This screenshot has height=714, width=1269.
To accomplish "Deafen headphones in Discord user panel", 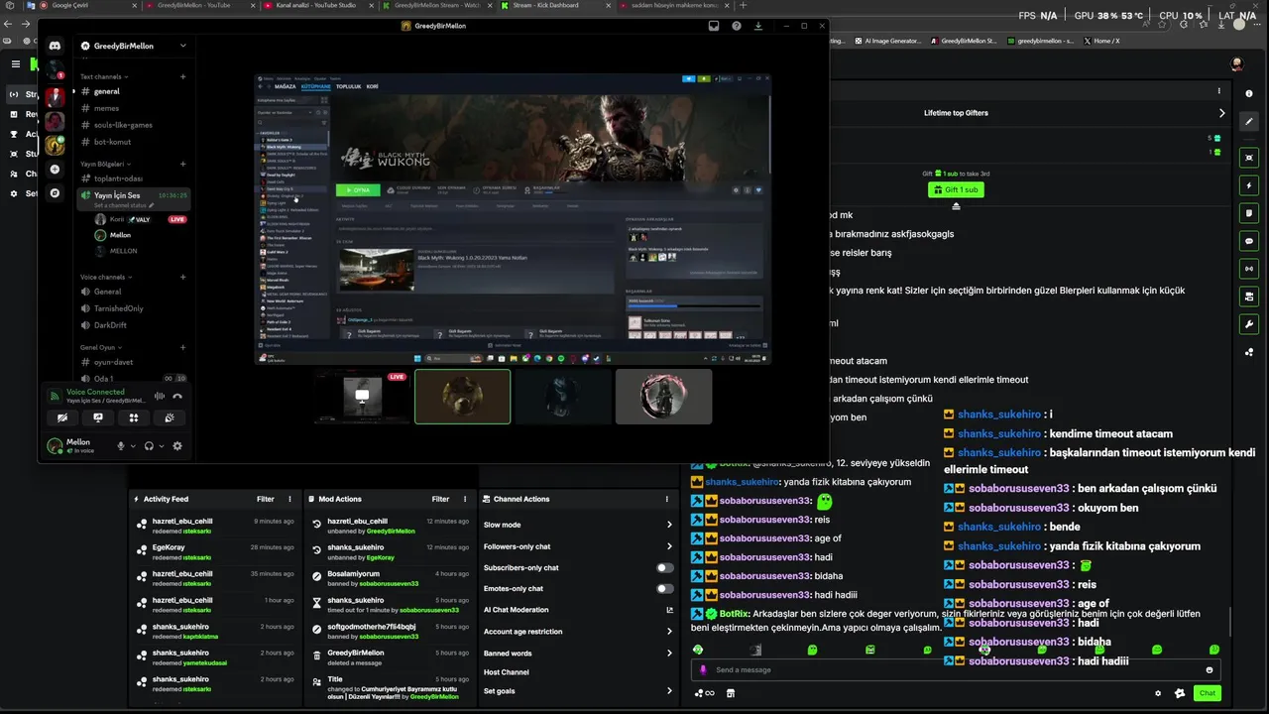I will click(149, 446).
